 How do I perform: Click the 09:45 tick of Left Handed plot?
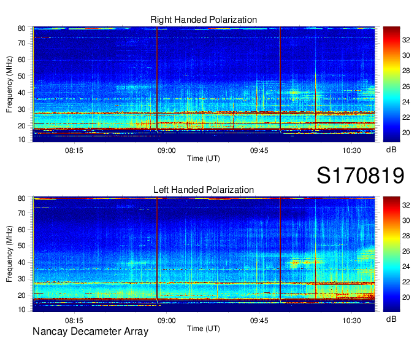259,321
